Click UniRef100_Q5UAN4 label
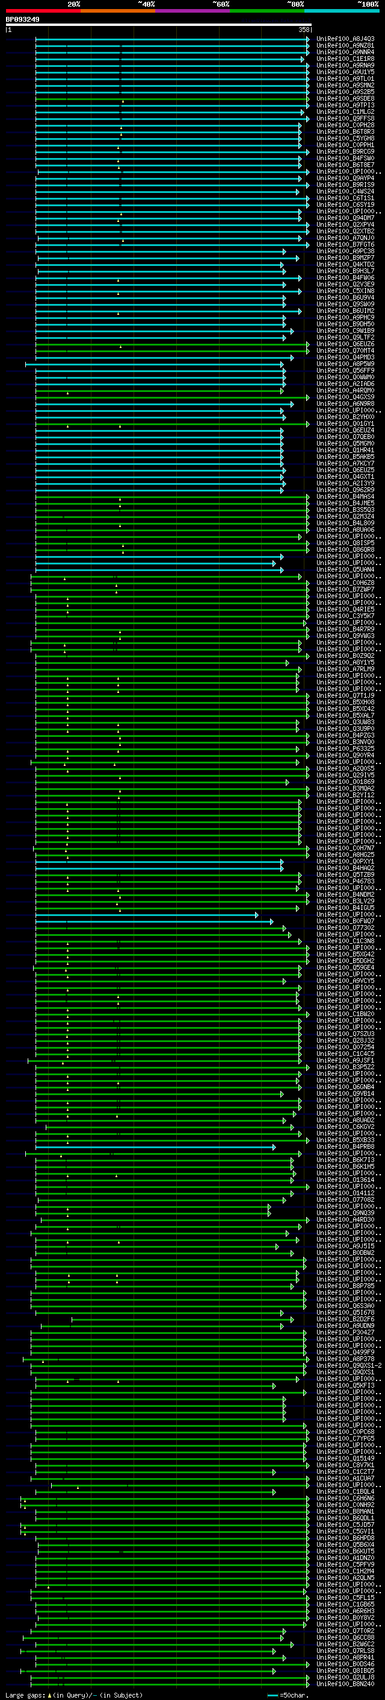The height and width of the screenshot is (1700, 385). [345, 569]
